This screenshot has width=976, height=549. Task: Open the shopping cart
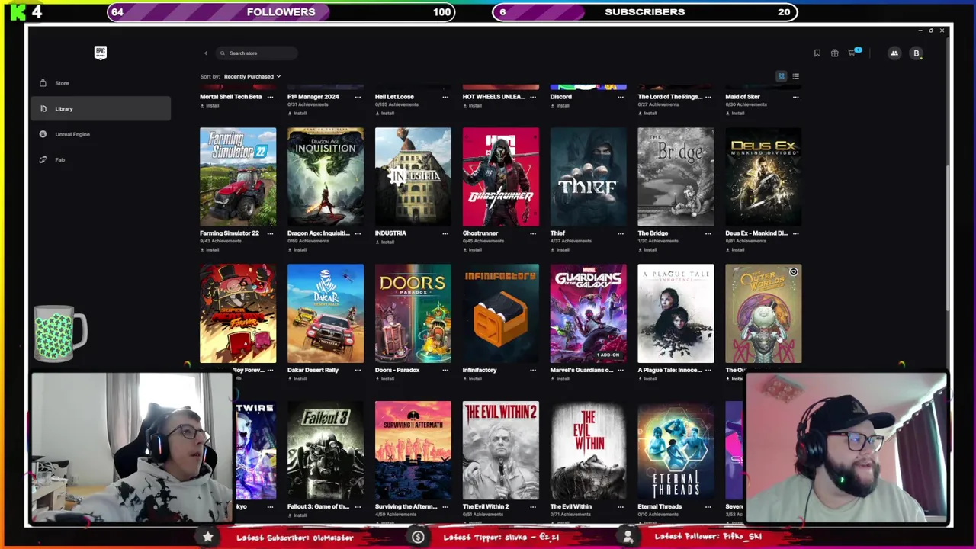pyautogui.click(x=852, y=53)
